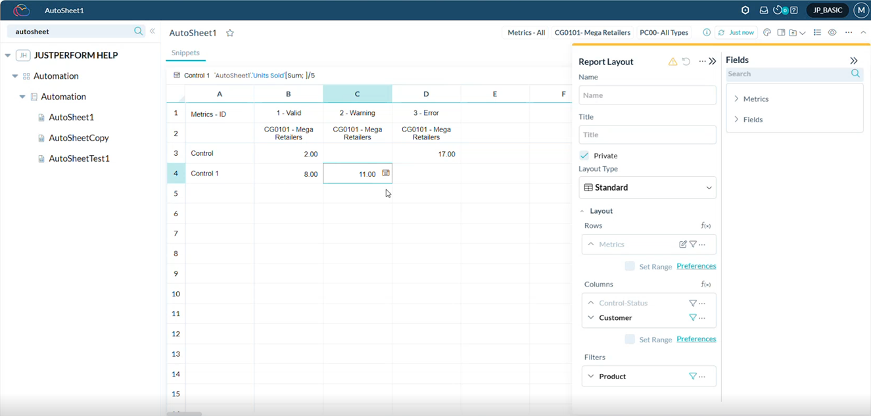Open the Layout Type Standard dropdown
The image size is (871, 416).
coord(647,187)
